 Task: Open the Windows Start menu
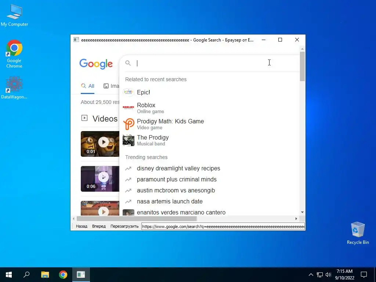click(9, 275)
